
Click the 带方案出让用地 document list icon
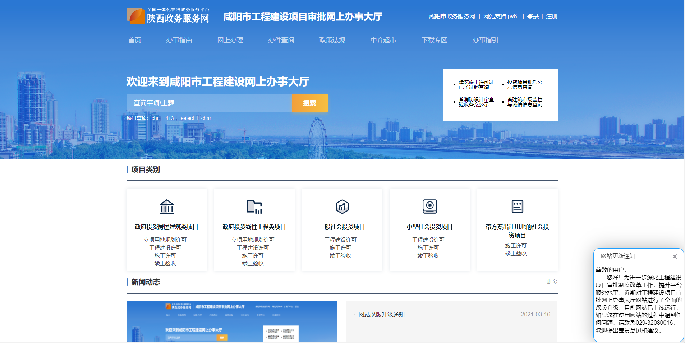coord(517,207)
